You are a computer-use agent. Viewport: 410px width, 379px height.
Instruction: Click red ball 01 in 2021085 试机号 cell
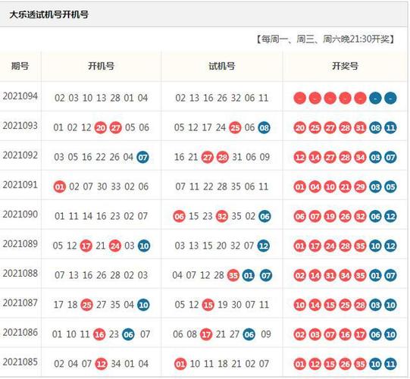click(180, 364)
